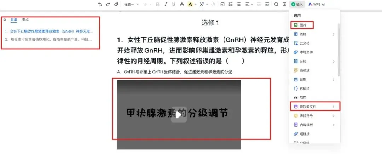The image size is (382, 154).
Task: Toggle underline formatting
Action: 174,4
